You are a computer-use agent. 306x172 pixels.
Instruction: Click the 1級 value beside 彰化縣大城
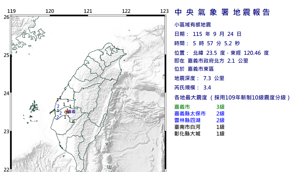(x=220, y=134)
